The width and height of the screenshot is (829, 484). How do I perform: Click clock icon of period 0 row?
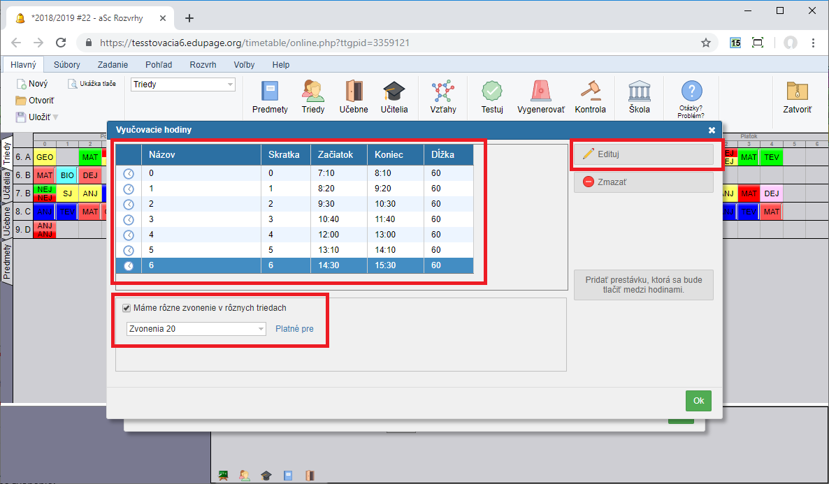(x=129, y=173)
